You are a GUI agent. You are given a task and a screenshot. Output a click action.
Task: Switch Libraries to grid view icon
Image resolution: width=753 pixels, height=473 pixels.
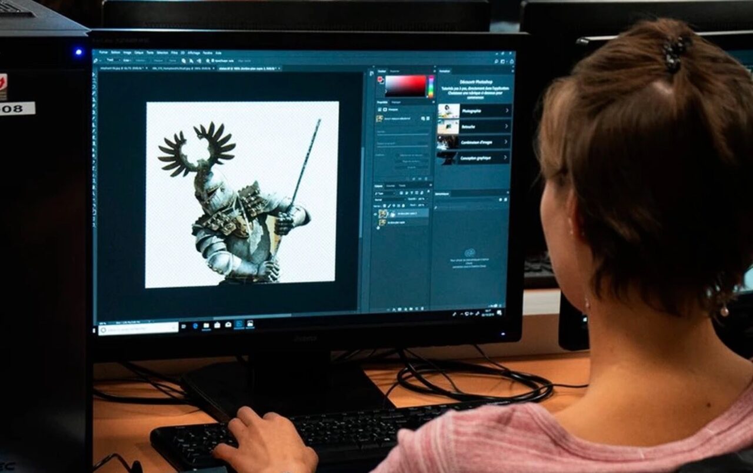pyautogui.click(x=501, y=199)
